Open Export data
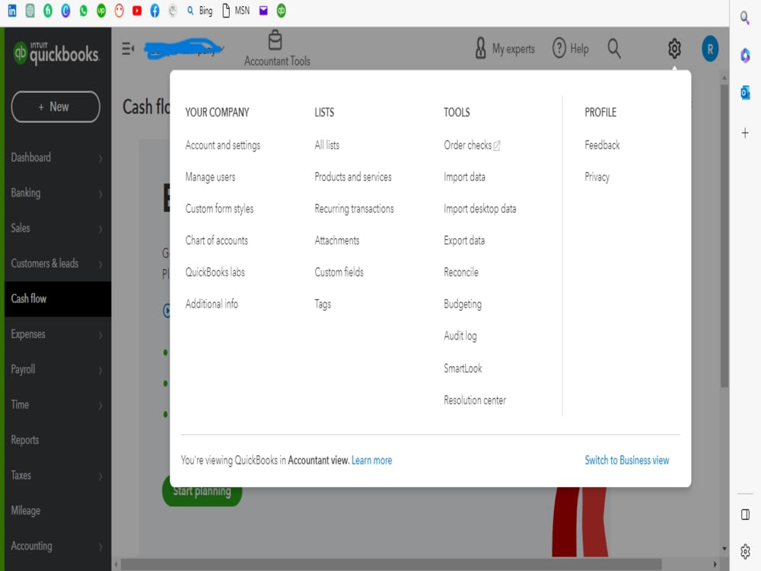Screen dimensions: 761x571 [464, 241]
